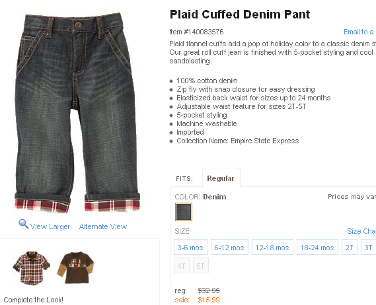Viewport: 376px width, 305px height.
Task: Pick the 18-24 mos size option
Action: pyautogui.click(x=317, y=247)
